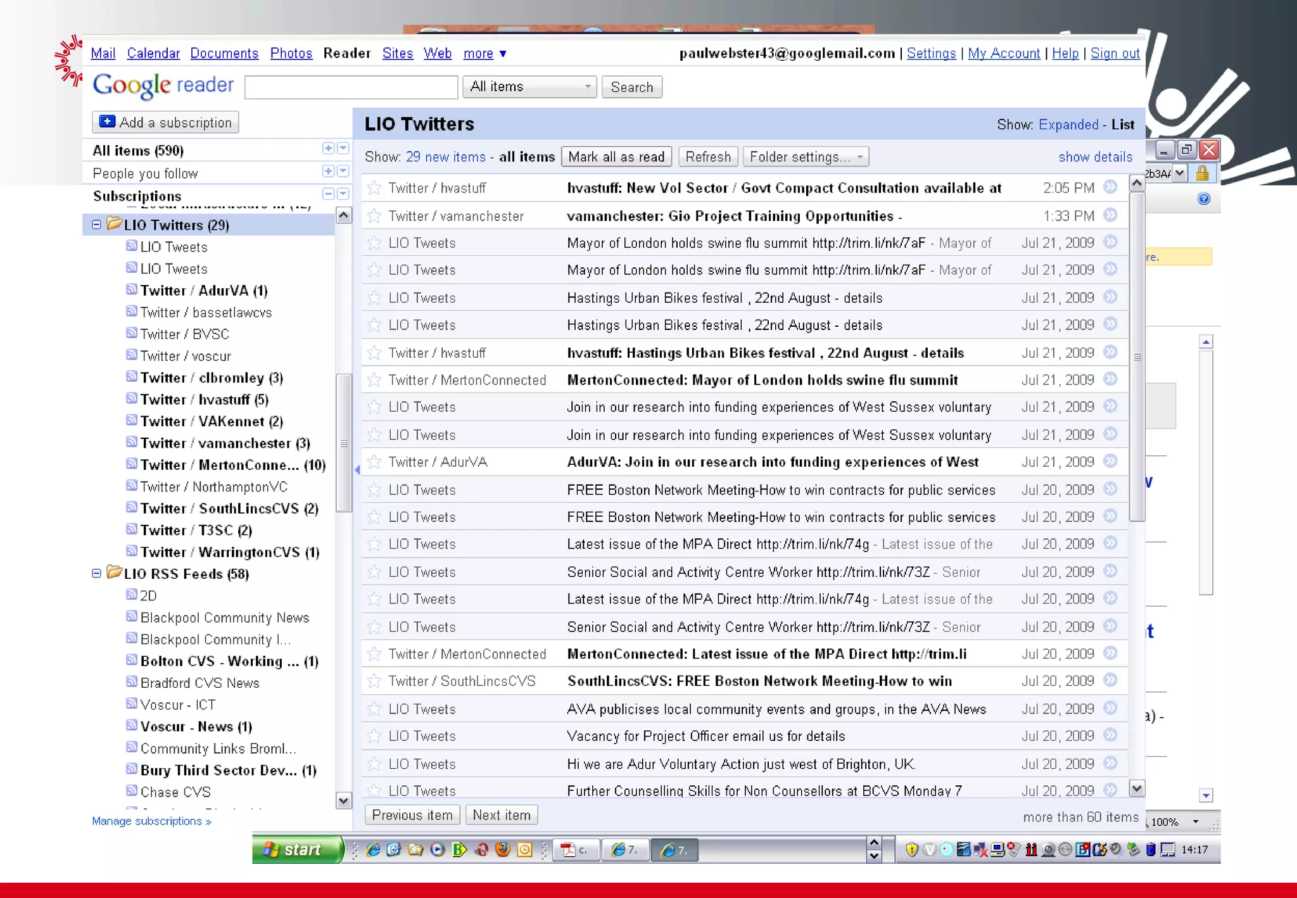1297x898 pixels.
Task: Click blue help question icon in background window
Action: coord(1204,199)
